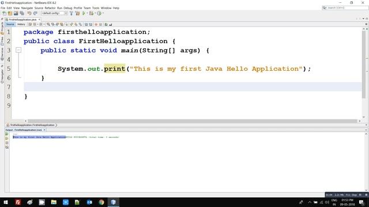This screenshot has width=369, height=207.
Task: Click the Re-run green icon in Output
Action: coord(7,134)
